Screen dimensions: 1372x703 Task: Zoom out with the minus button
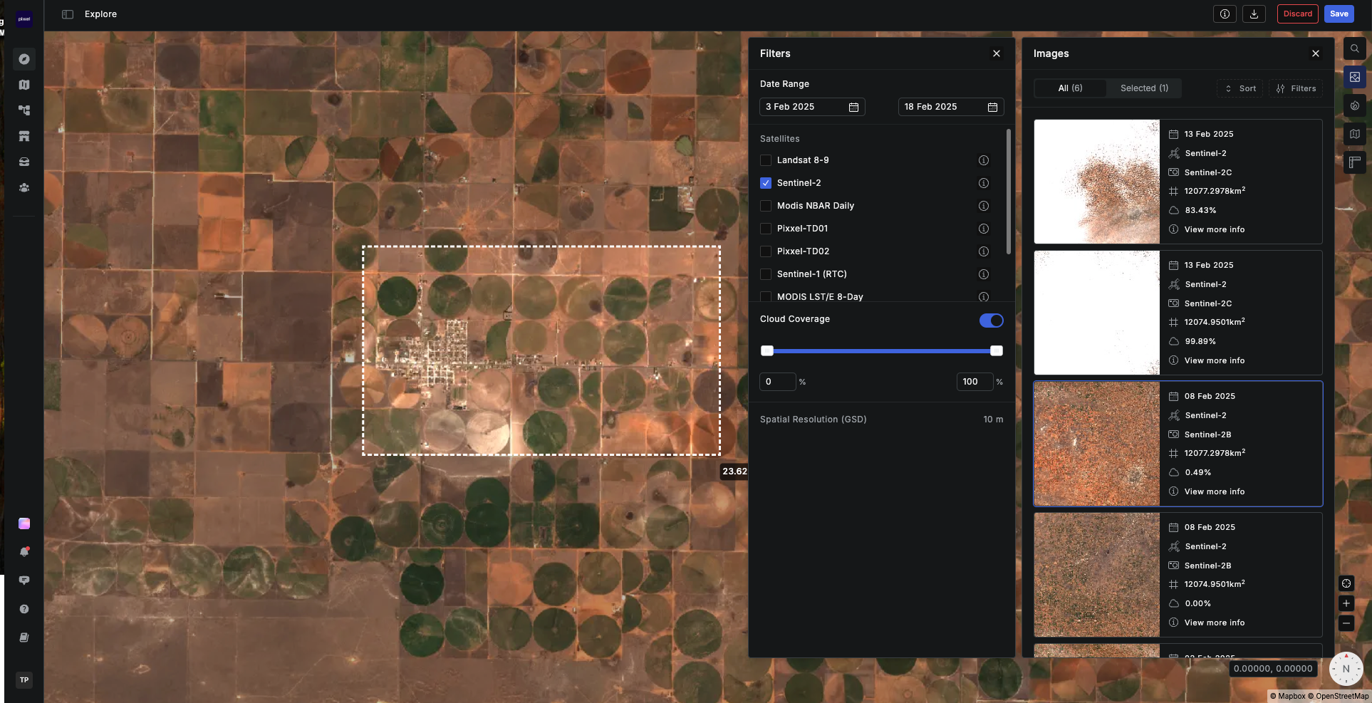(1346, 623)
